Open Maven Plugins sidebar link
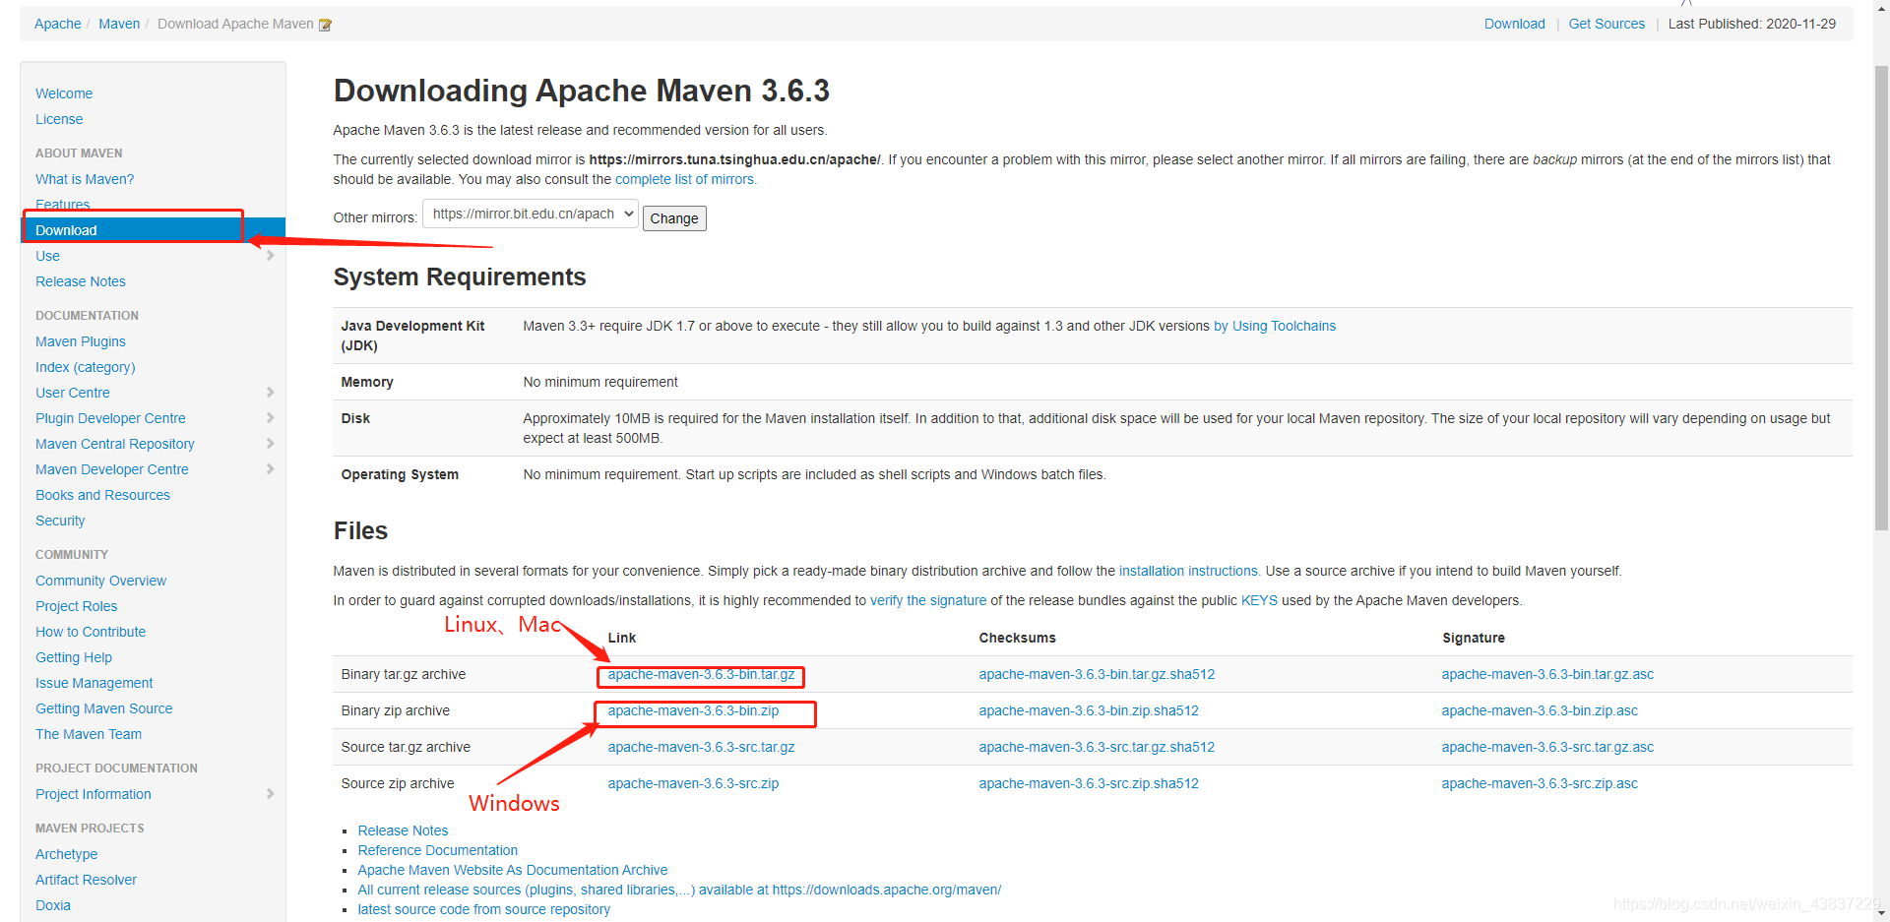This screenshot has width=1890, height=922. [x=81, y=341]
